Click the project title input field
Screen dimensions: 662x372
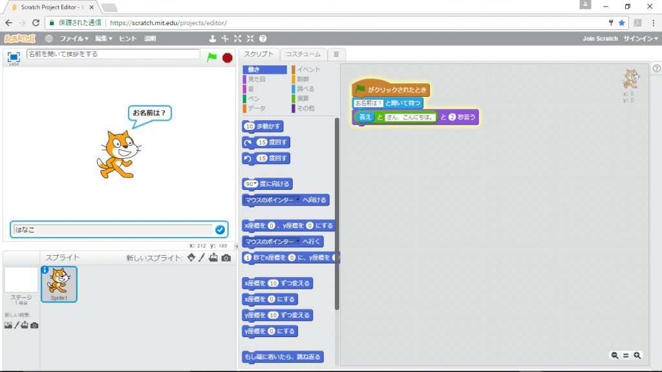tap(112, 54)
